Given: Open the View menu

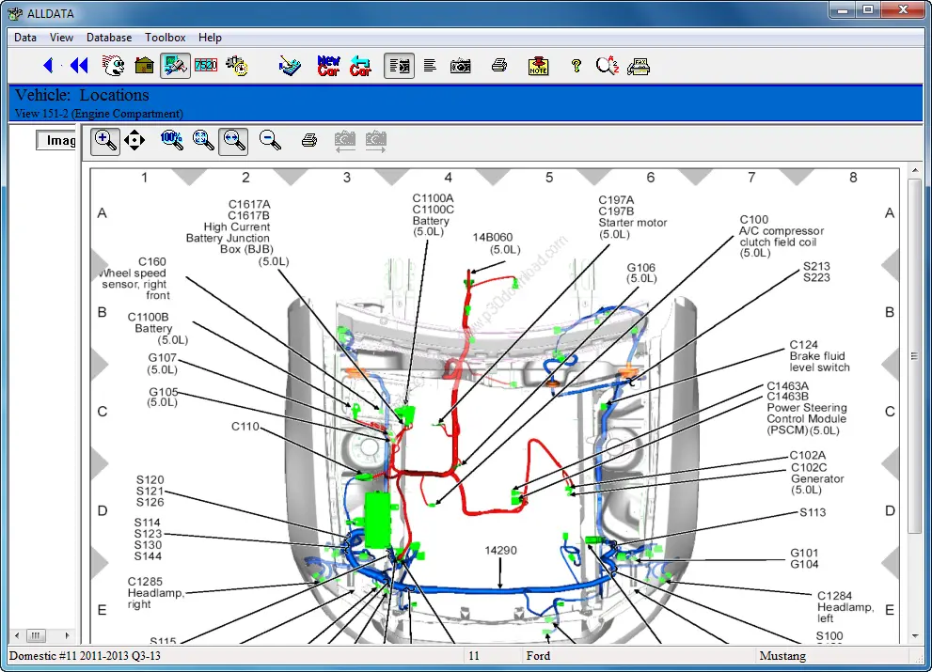Looking at the screenshot, I should tap(61, 38).
